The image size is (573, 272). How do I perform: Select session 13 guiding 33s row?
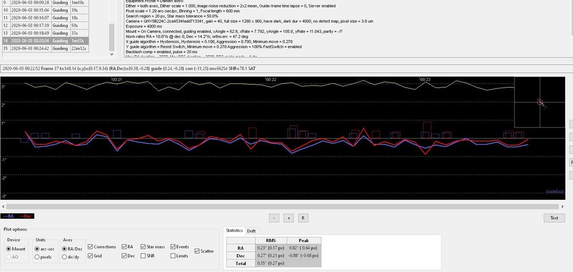pyautogui.click(x=45, y=33)
